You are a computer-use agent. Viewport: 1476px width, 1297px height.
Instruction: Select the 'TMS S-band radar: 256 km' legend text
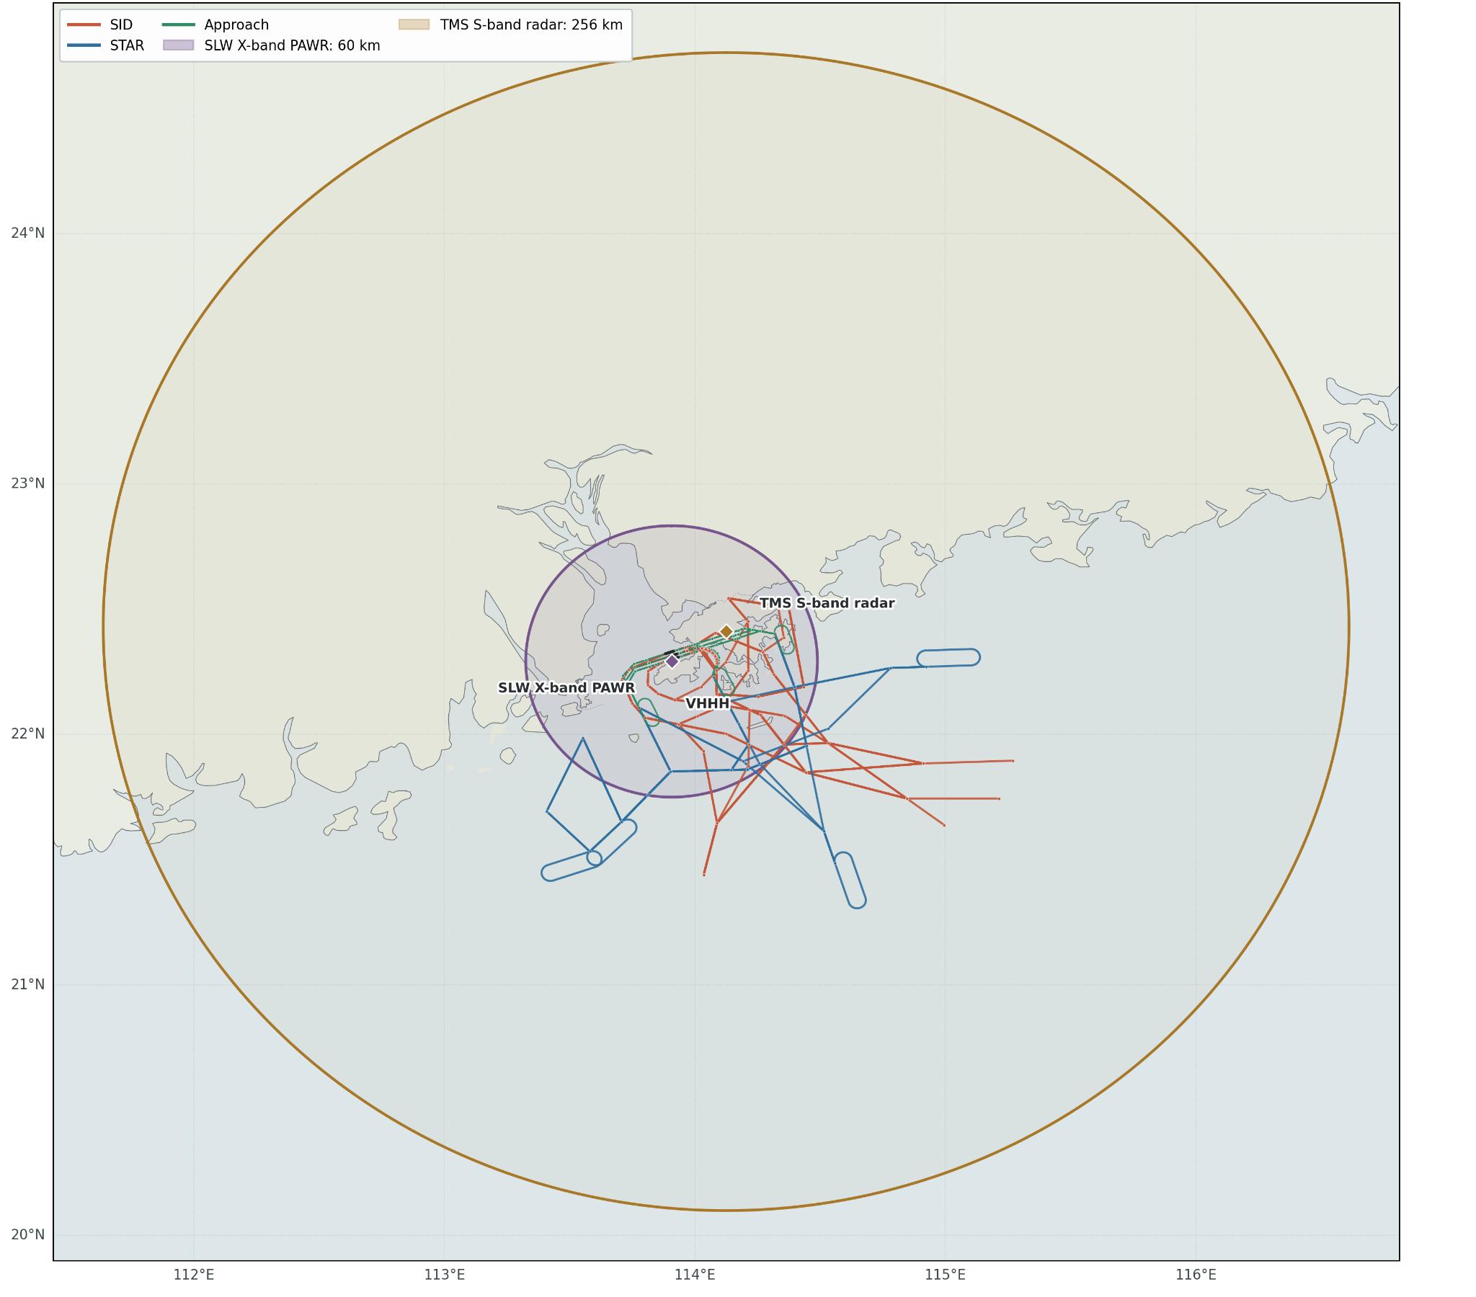[x=531, y=25]
